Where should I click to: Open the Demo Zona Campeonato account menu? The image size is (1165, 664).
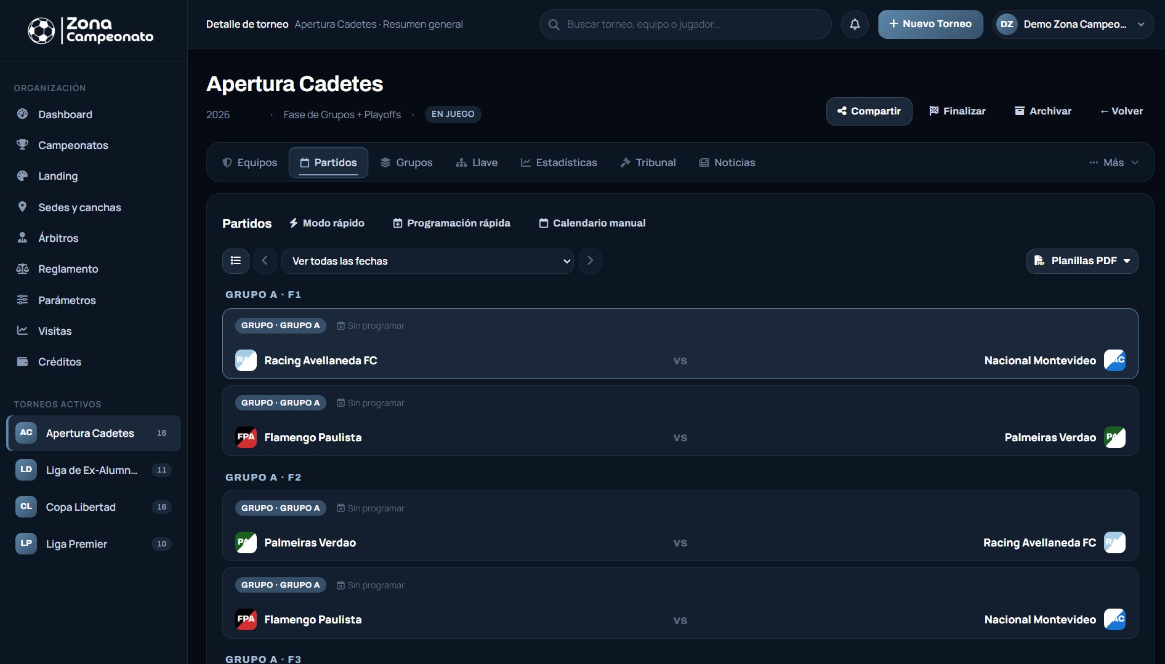pos(1073,25)
